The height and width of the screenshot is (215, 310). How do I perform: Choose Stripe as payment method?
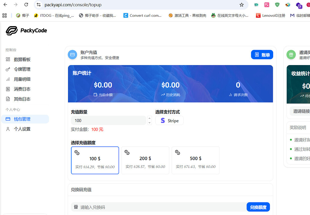(170, 121)
